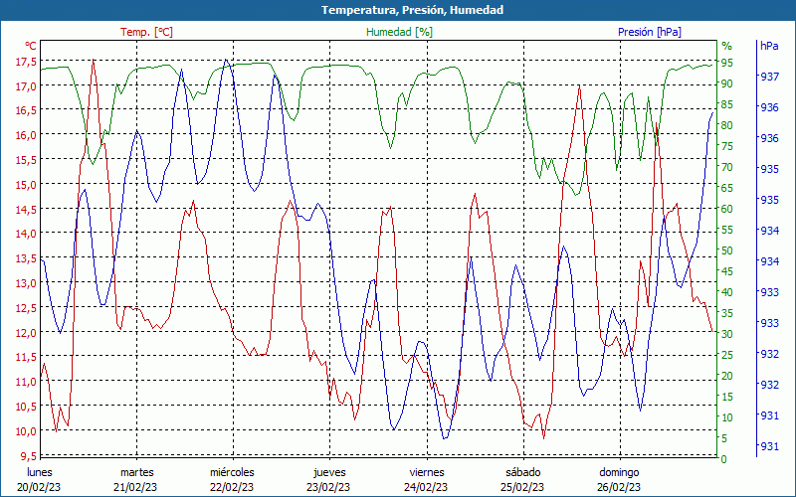This screenshot has width=796, height=497.
Task: Click the "lunes" day label
Action: coord(40,472)
